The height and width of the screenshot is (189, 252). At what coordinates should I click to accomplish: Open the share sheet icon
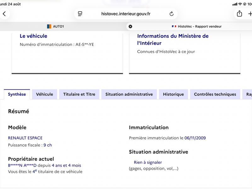239,14
